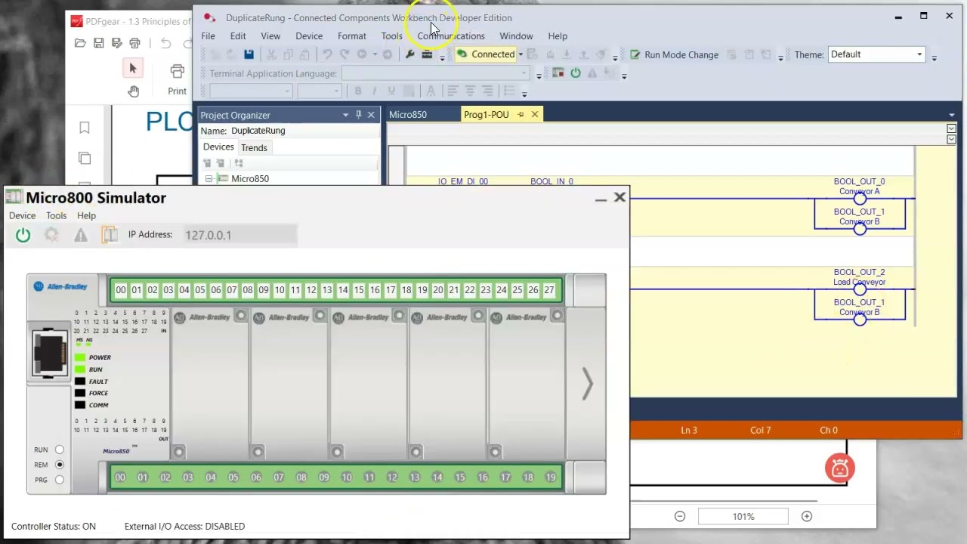
Task: Toggle auto-hide pin on Project Organizer
Action: (x=358, y=115)
